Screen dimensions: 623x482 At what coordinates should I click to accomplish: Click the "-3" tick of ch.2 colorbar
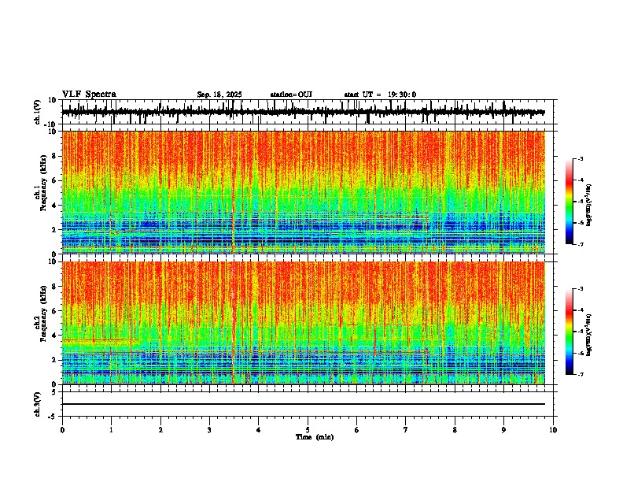[581, 289]
